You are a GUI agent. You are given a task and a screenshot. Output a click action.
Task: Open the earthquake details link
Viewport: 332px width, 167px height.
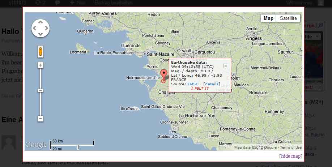tap(212, 84)
